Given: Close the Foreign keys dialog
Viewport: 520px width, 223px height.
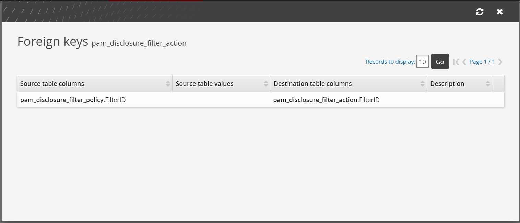Looking at the screenshot, I should pos(500,12).
